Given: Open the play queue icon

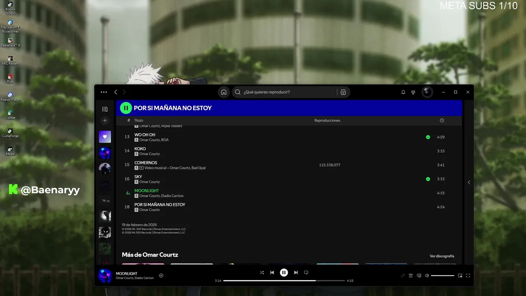Looking at the screenshot, I should 411,275.
